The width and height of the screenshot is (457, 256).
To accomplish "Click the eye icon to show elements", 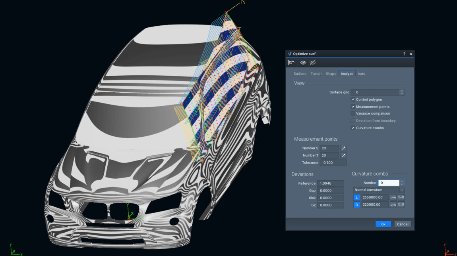I will [303, 63].
